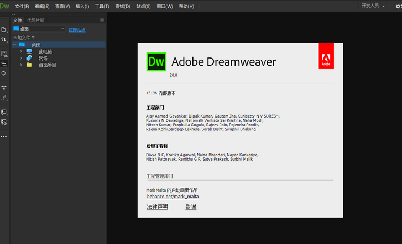Click the green Dw logo in About dialog
This screenshot has width=402, height=244.
156,62
